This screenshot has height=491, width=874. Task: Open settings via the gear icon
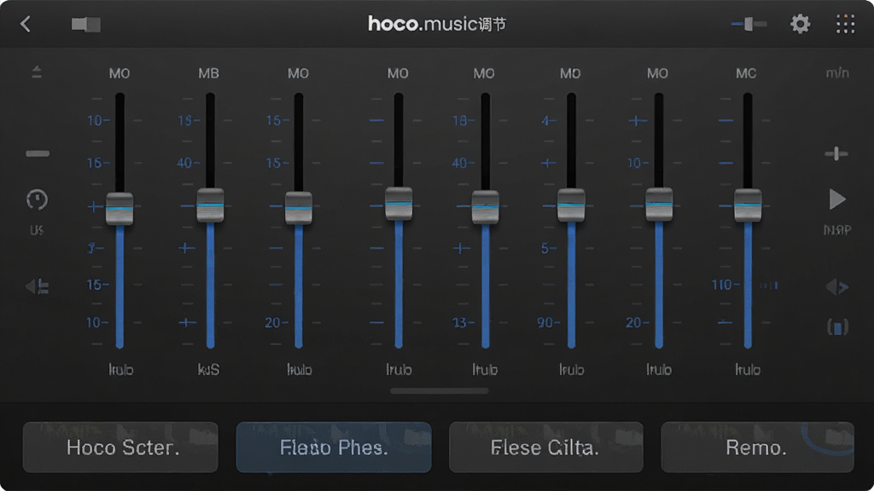[800, 24]
